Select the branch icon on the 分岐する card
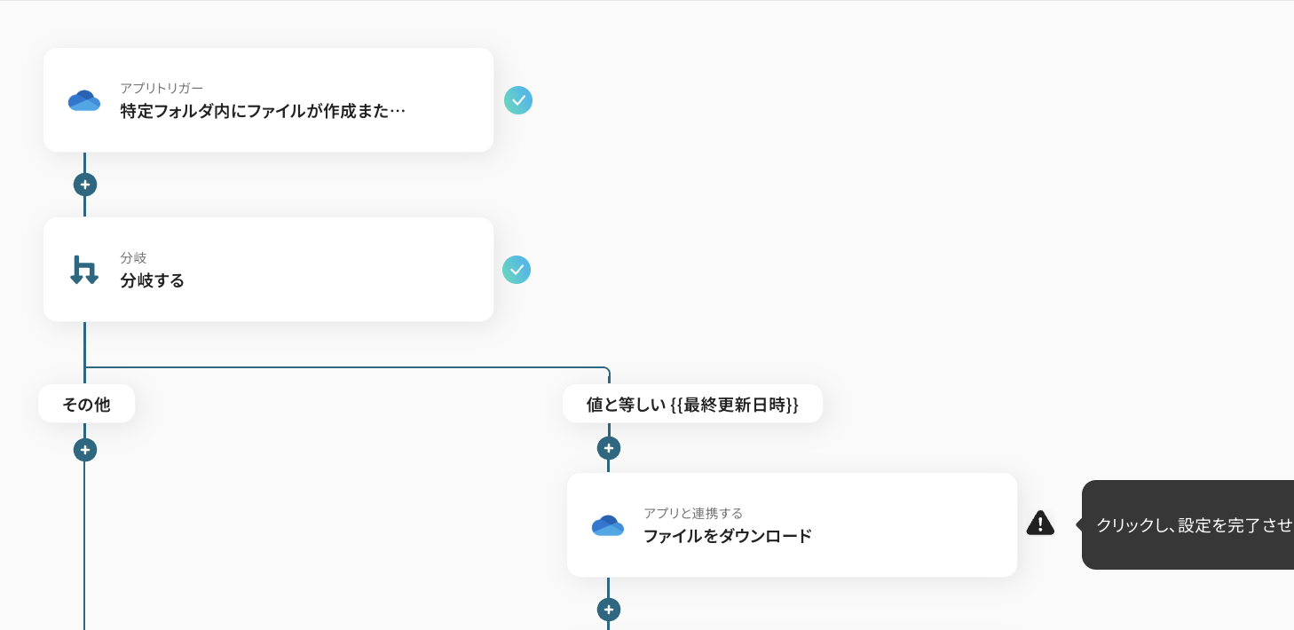Screen dimensions: 1294x630 coord(84,270)
